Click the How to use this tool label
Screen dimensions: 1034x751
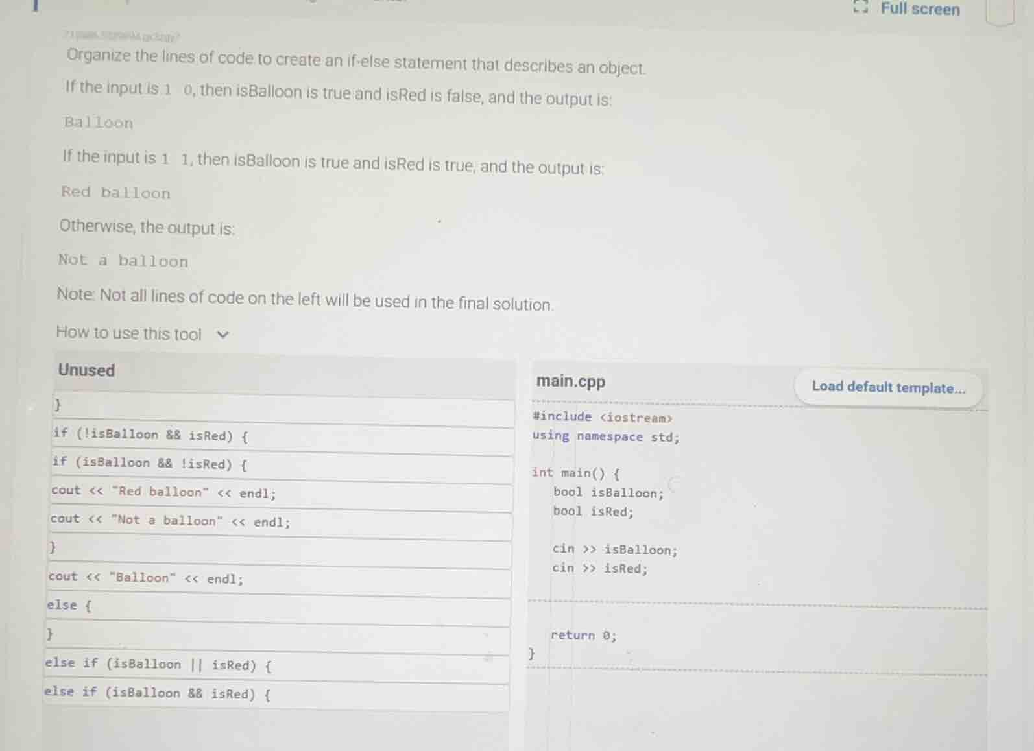128,333
